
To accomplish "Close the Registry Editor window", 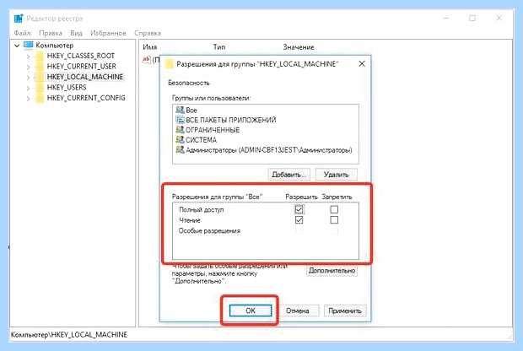I will click(x=499, y=18).
